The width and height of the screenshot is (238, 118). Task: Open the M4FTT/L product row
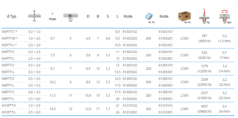tap(9, 59)
